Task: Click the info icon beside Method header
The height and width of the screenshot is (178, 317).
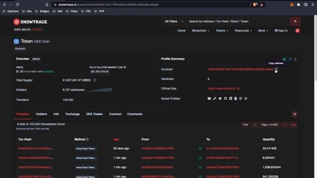Action: (x=87, y=139)
